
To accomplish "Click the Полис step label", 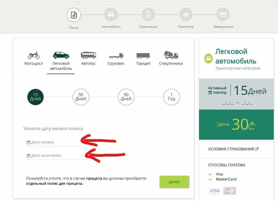I will pos(74,28).
